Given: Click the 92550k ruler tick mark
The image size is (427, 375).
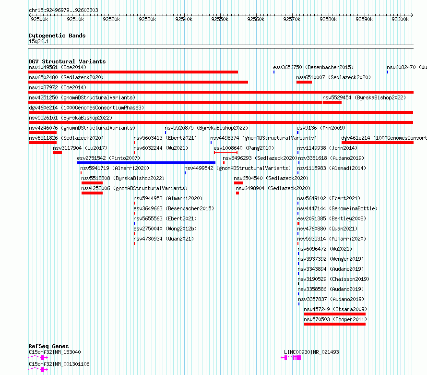Looking at the screenshot, I should [x=220, y=15].
